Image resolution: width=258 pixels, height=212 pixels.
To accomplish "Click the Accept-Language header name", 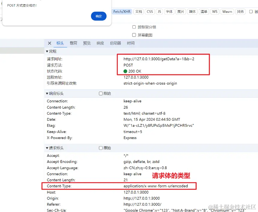I will (x=63, y=168).
